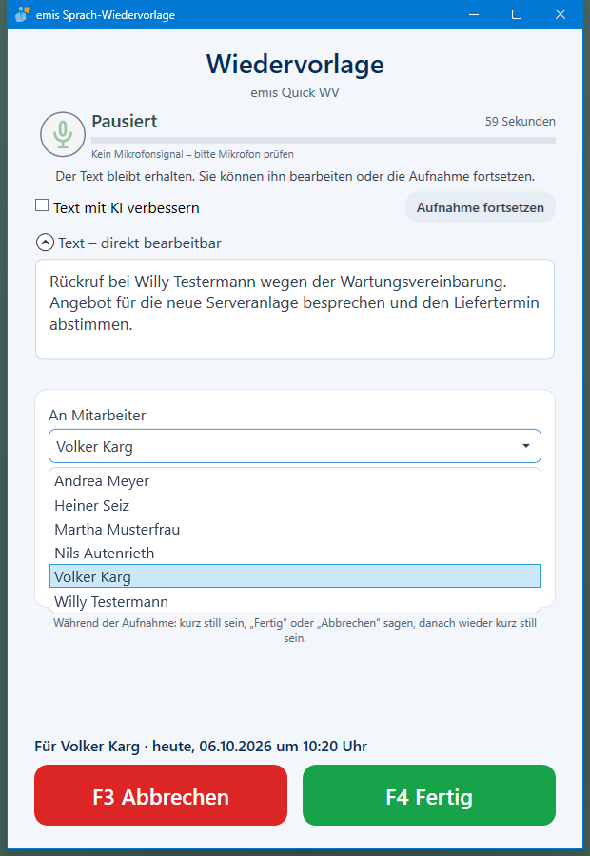Maximize the emis Sprach-Wiedervorlage window
This screenshot has width=590, height=856.
516,14
